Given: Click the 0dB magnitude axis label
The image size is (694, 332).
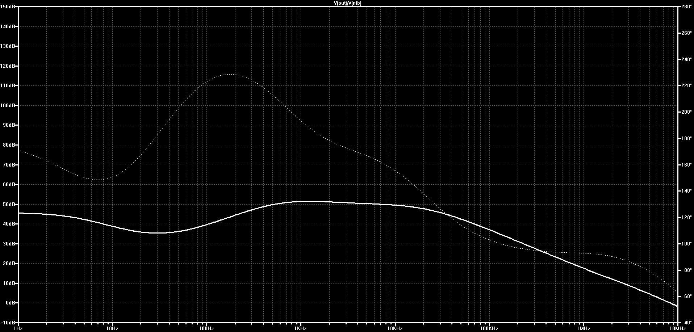Looking at the screenshot, I should pyautogui.click(x=10, y=303).
